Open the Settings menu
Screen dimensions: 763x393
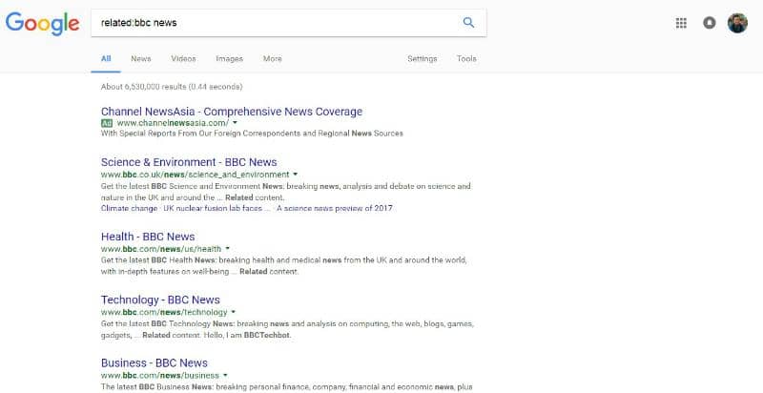(x=422, y=59)
